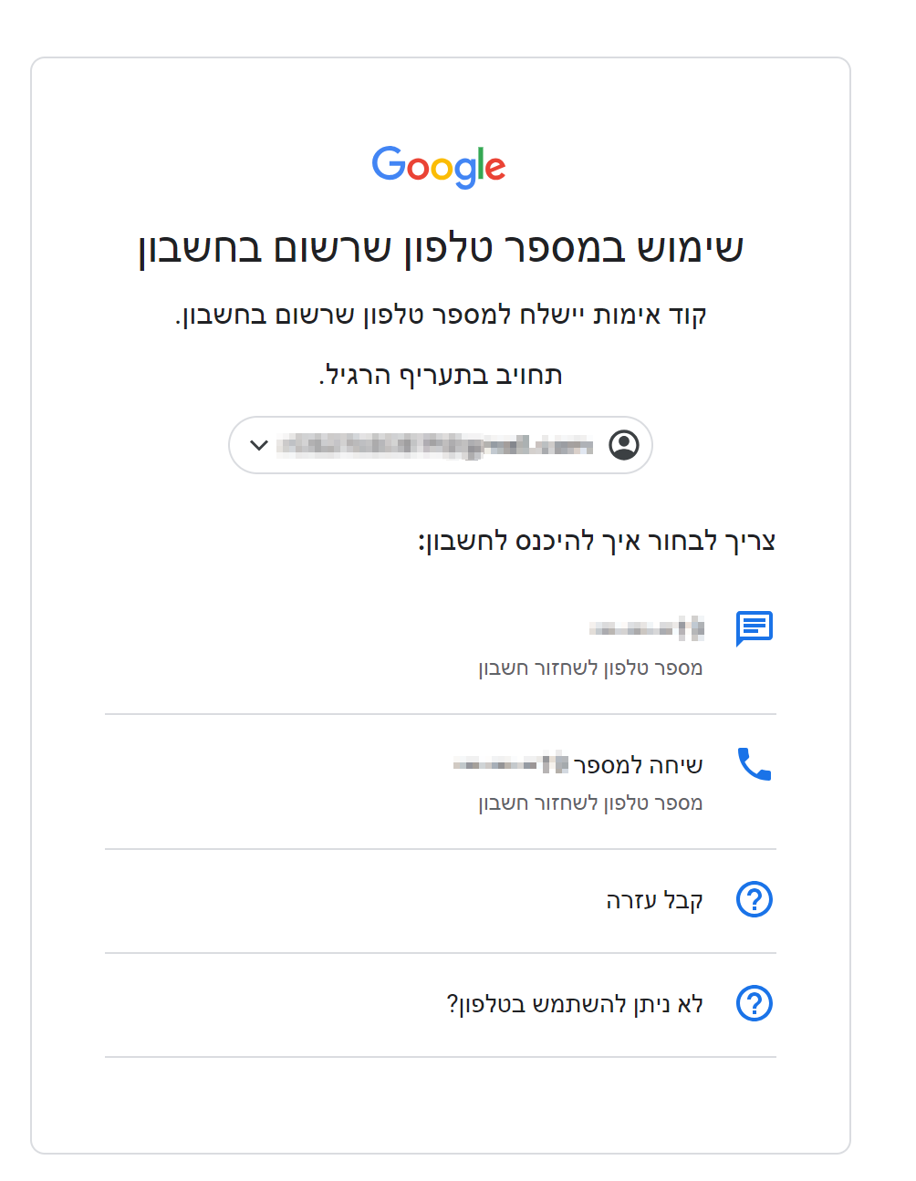Click the Google logo

pos(439,167)
